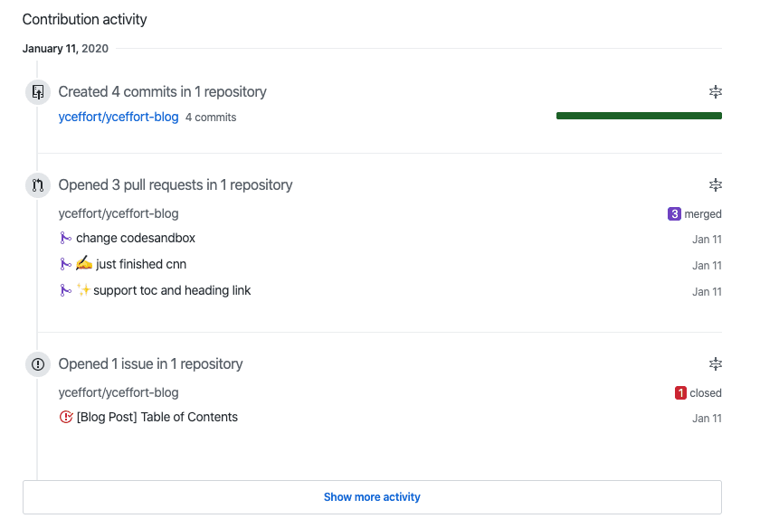The image size is (760, 528).
Task: Click the pull request timeline icon
Action: pyautogui.click(x=37, y=185)
